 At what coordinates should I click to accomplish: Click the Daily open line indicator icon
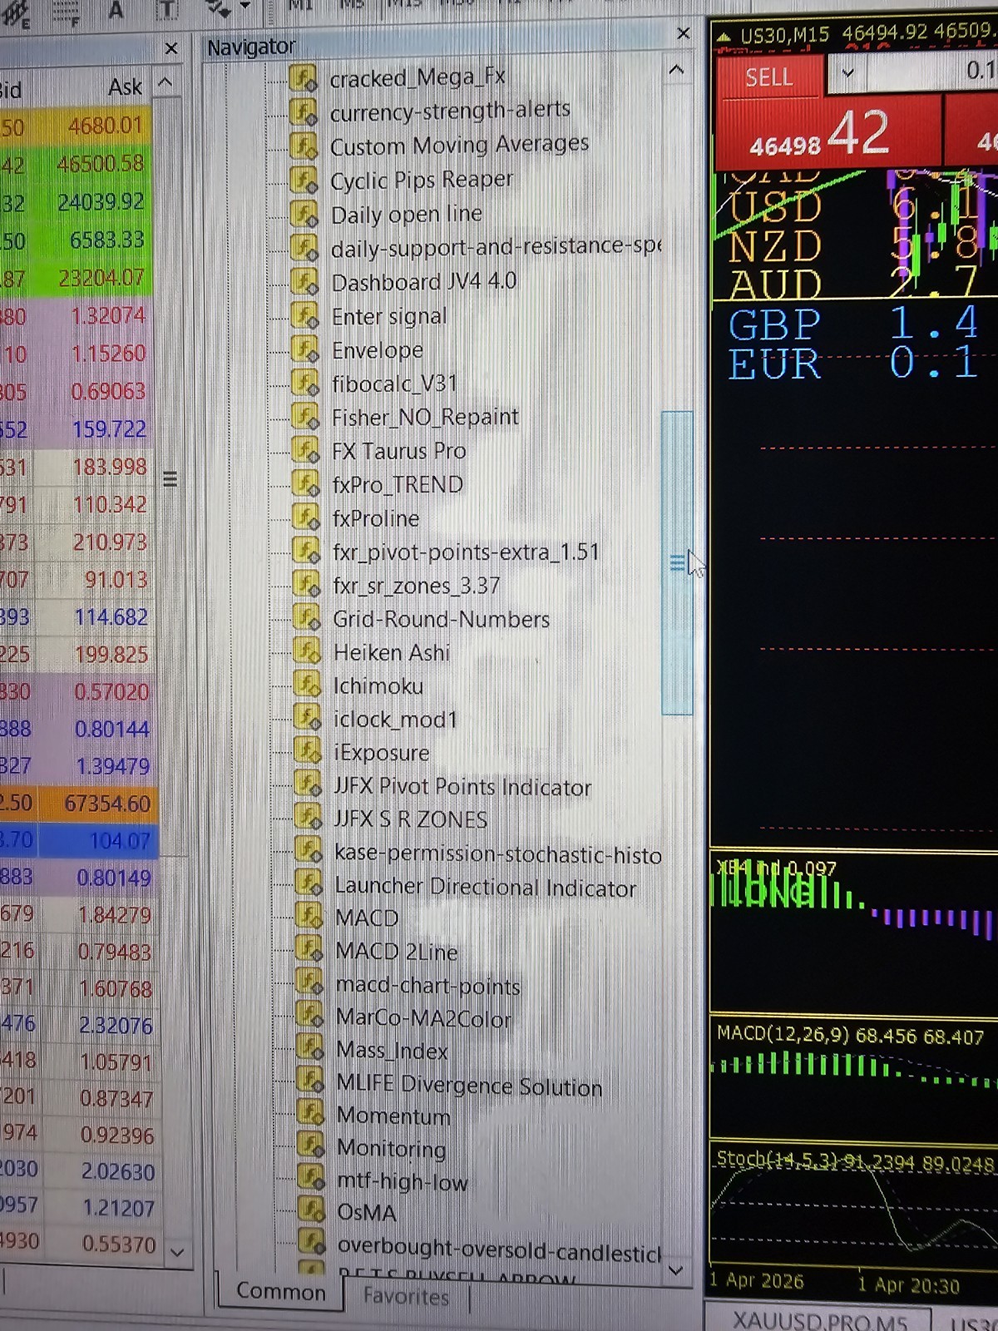(x=304, y=214)
